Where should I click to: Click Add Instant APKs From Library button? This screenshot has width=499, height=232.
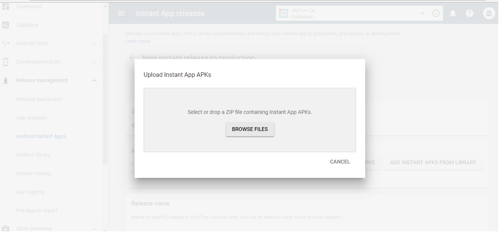pos(433,162)
